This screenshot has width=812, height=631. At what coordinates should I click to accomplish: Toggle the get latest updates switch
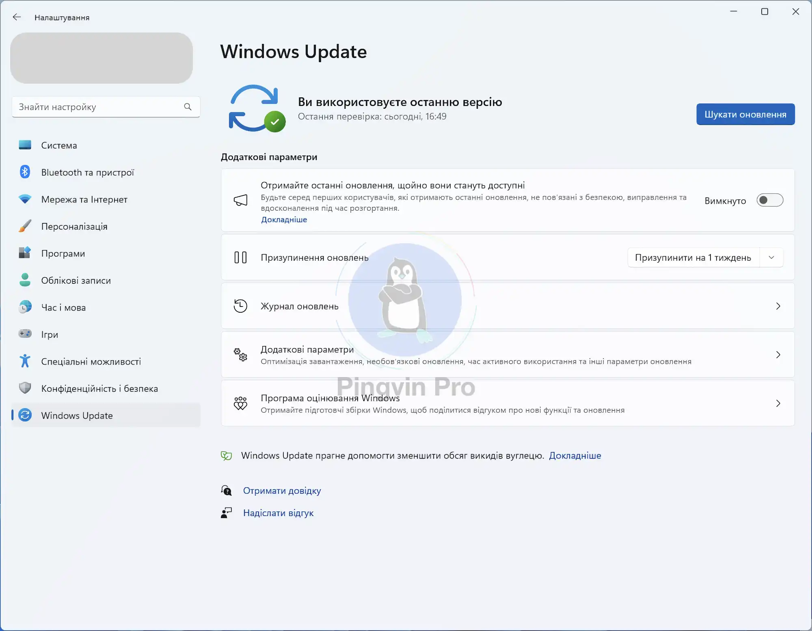(x=770, y=200)
